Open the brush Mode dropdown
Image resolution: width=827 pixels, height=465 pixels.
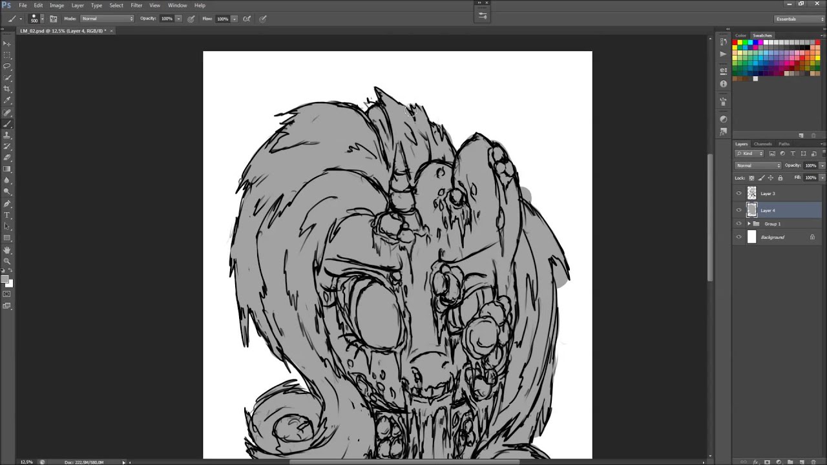pyautogui.click(x=107, y=19)
